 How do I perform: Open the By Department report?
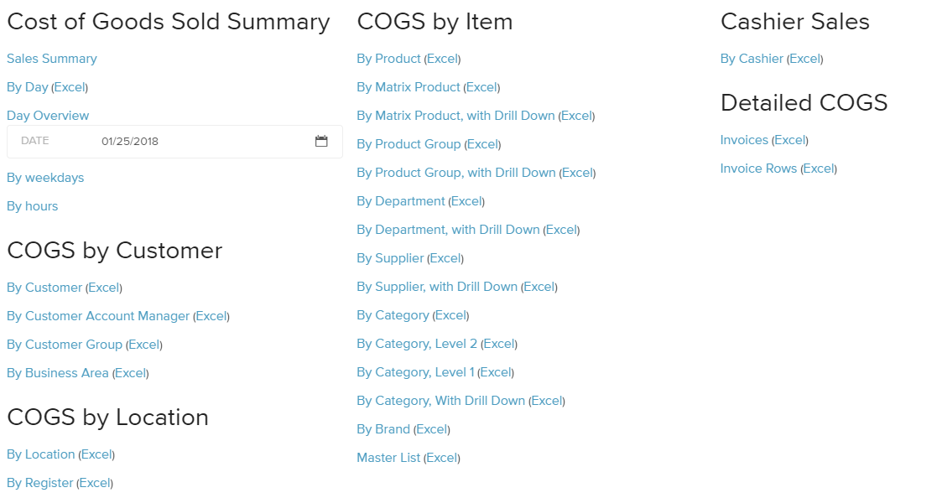[401, 201]
